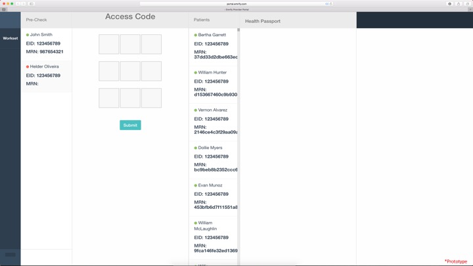Toggle the Safari sidebar button

[32, 4]
